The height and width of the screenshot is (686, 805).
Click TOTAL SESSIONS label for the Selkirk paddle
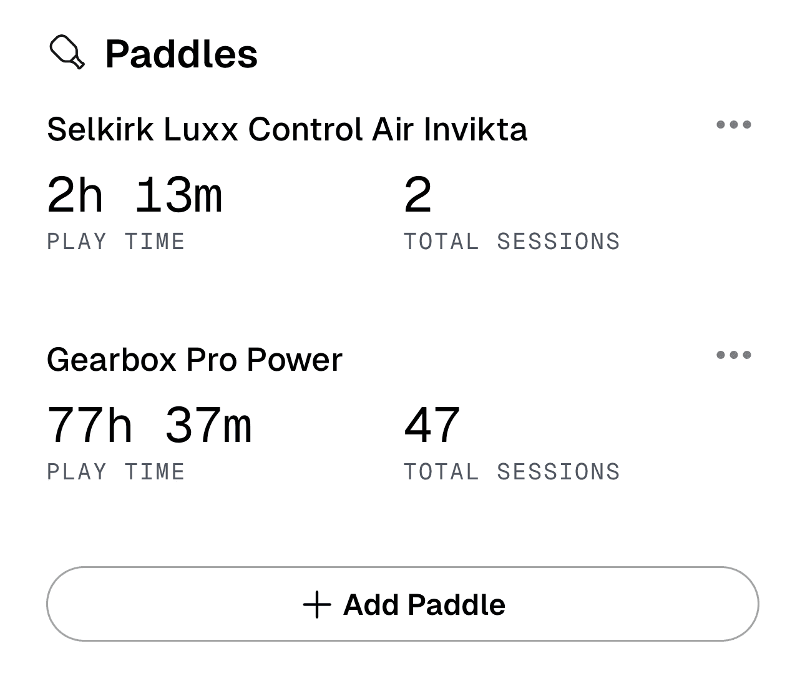click(x=512, y=242)
